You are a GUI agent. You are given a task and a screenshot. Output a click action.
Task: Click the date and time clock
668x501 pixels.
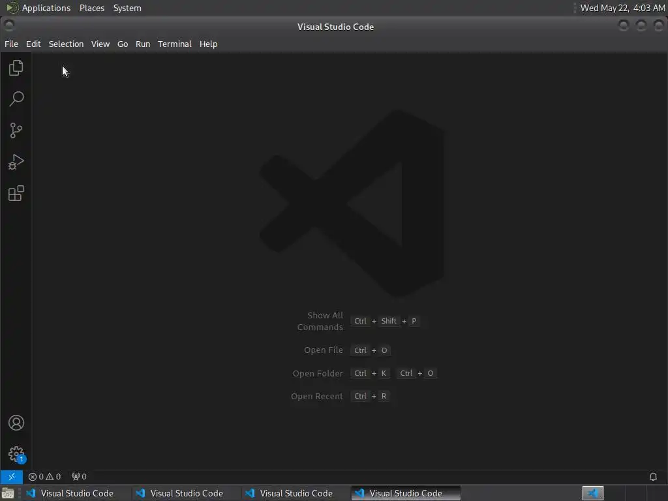(622, 8)
